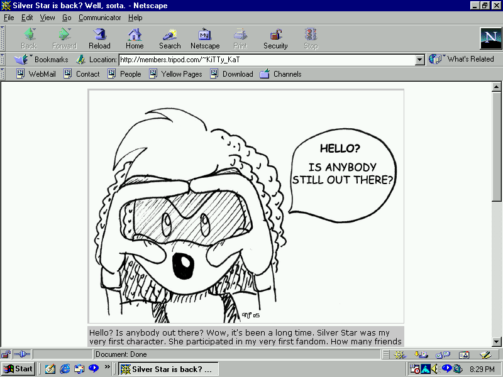This screenshot has height=377, width=503.
Task: Open the View menu
Action: click(48, 18)
